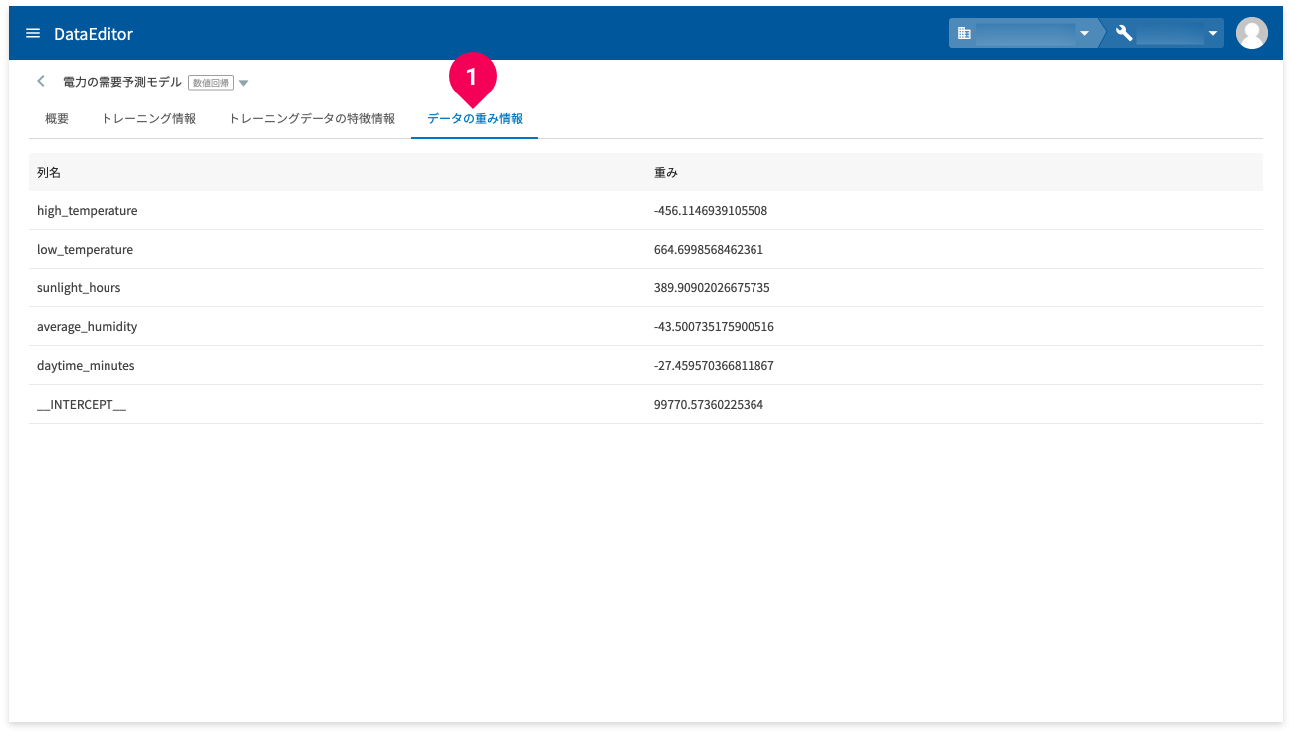The height and width of the screenshot is (734, 1292).
Task: Select the __INTERCEPT__ row name
Action: (x=82, y=405)
